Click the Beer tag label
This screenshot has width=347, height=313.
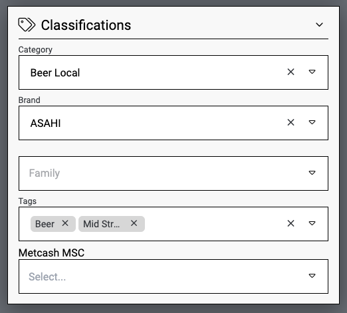click(45, 224)
